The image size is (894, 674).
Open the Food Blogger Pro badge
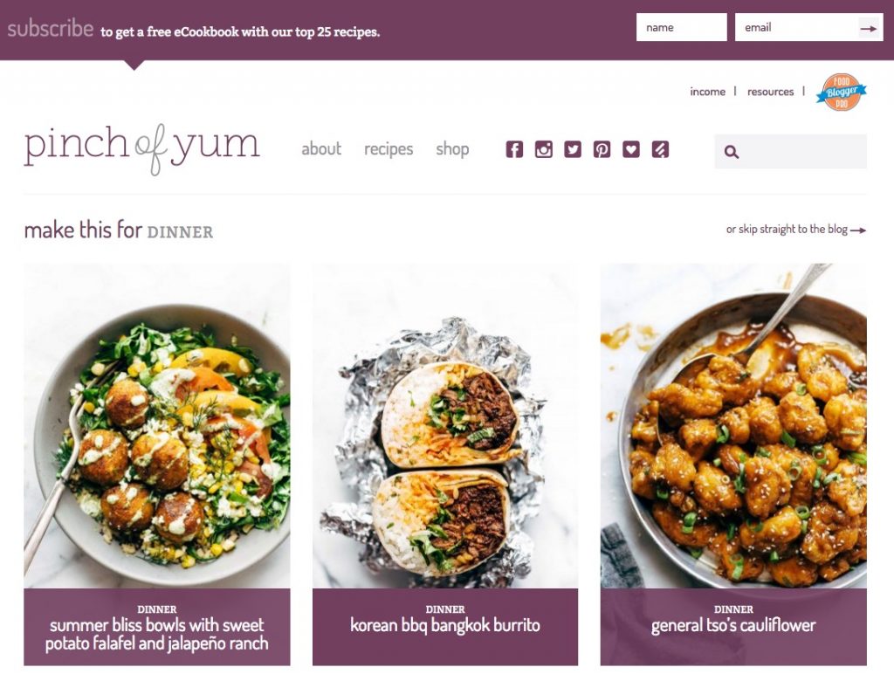click(x=841, y=92)
